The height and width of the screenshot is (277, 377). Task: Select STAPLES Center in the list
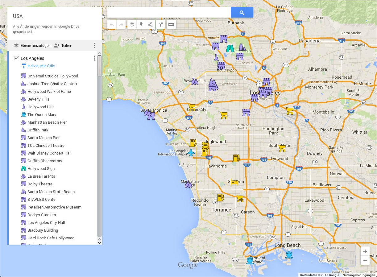(42, 199)
